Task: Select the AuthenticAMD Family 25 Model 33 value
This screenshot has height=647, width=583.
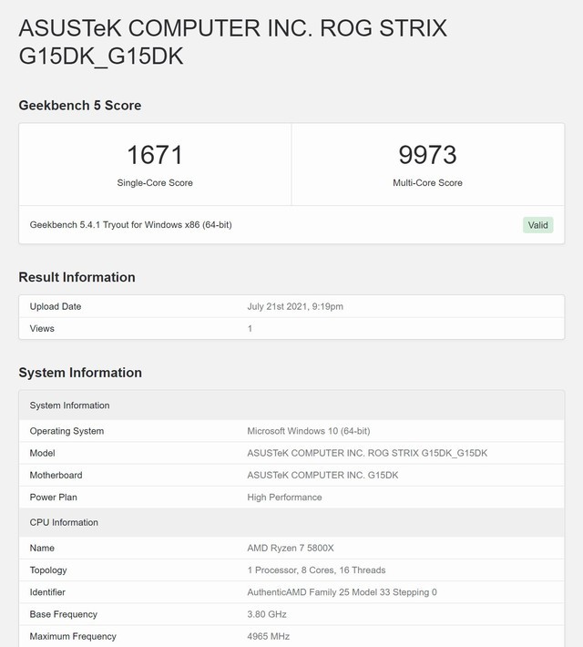Action: click(342, 592)
